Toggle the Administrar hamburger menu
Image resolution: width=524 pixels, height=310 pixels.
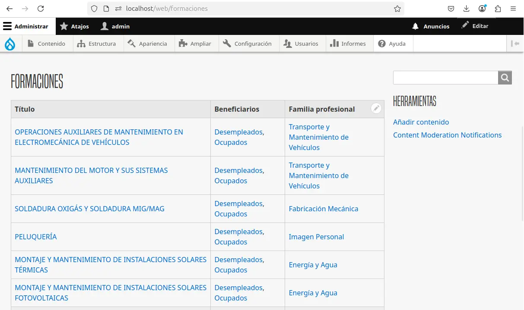(7, 26)
